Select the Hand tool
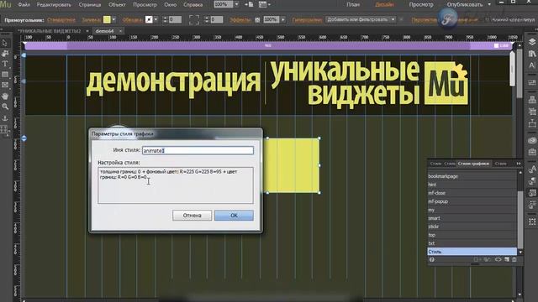Viewport: 538px width, 302px height. [x=5, y=96]
